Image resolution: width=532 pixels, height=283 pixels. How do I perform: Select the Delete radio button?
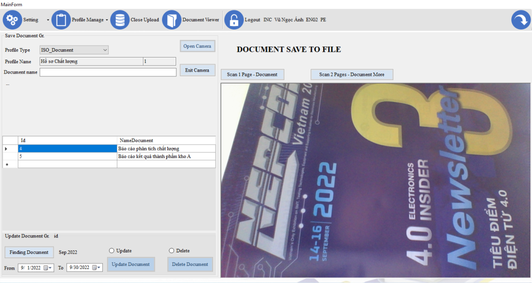(171, 250)
